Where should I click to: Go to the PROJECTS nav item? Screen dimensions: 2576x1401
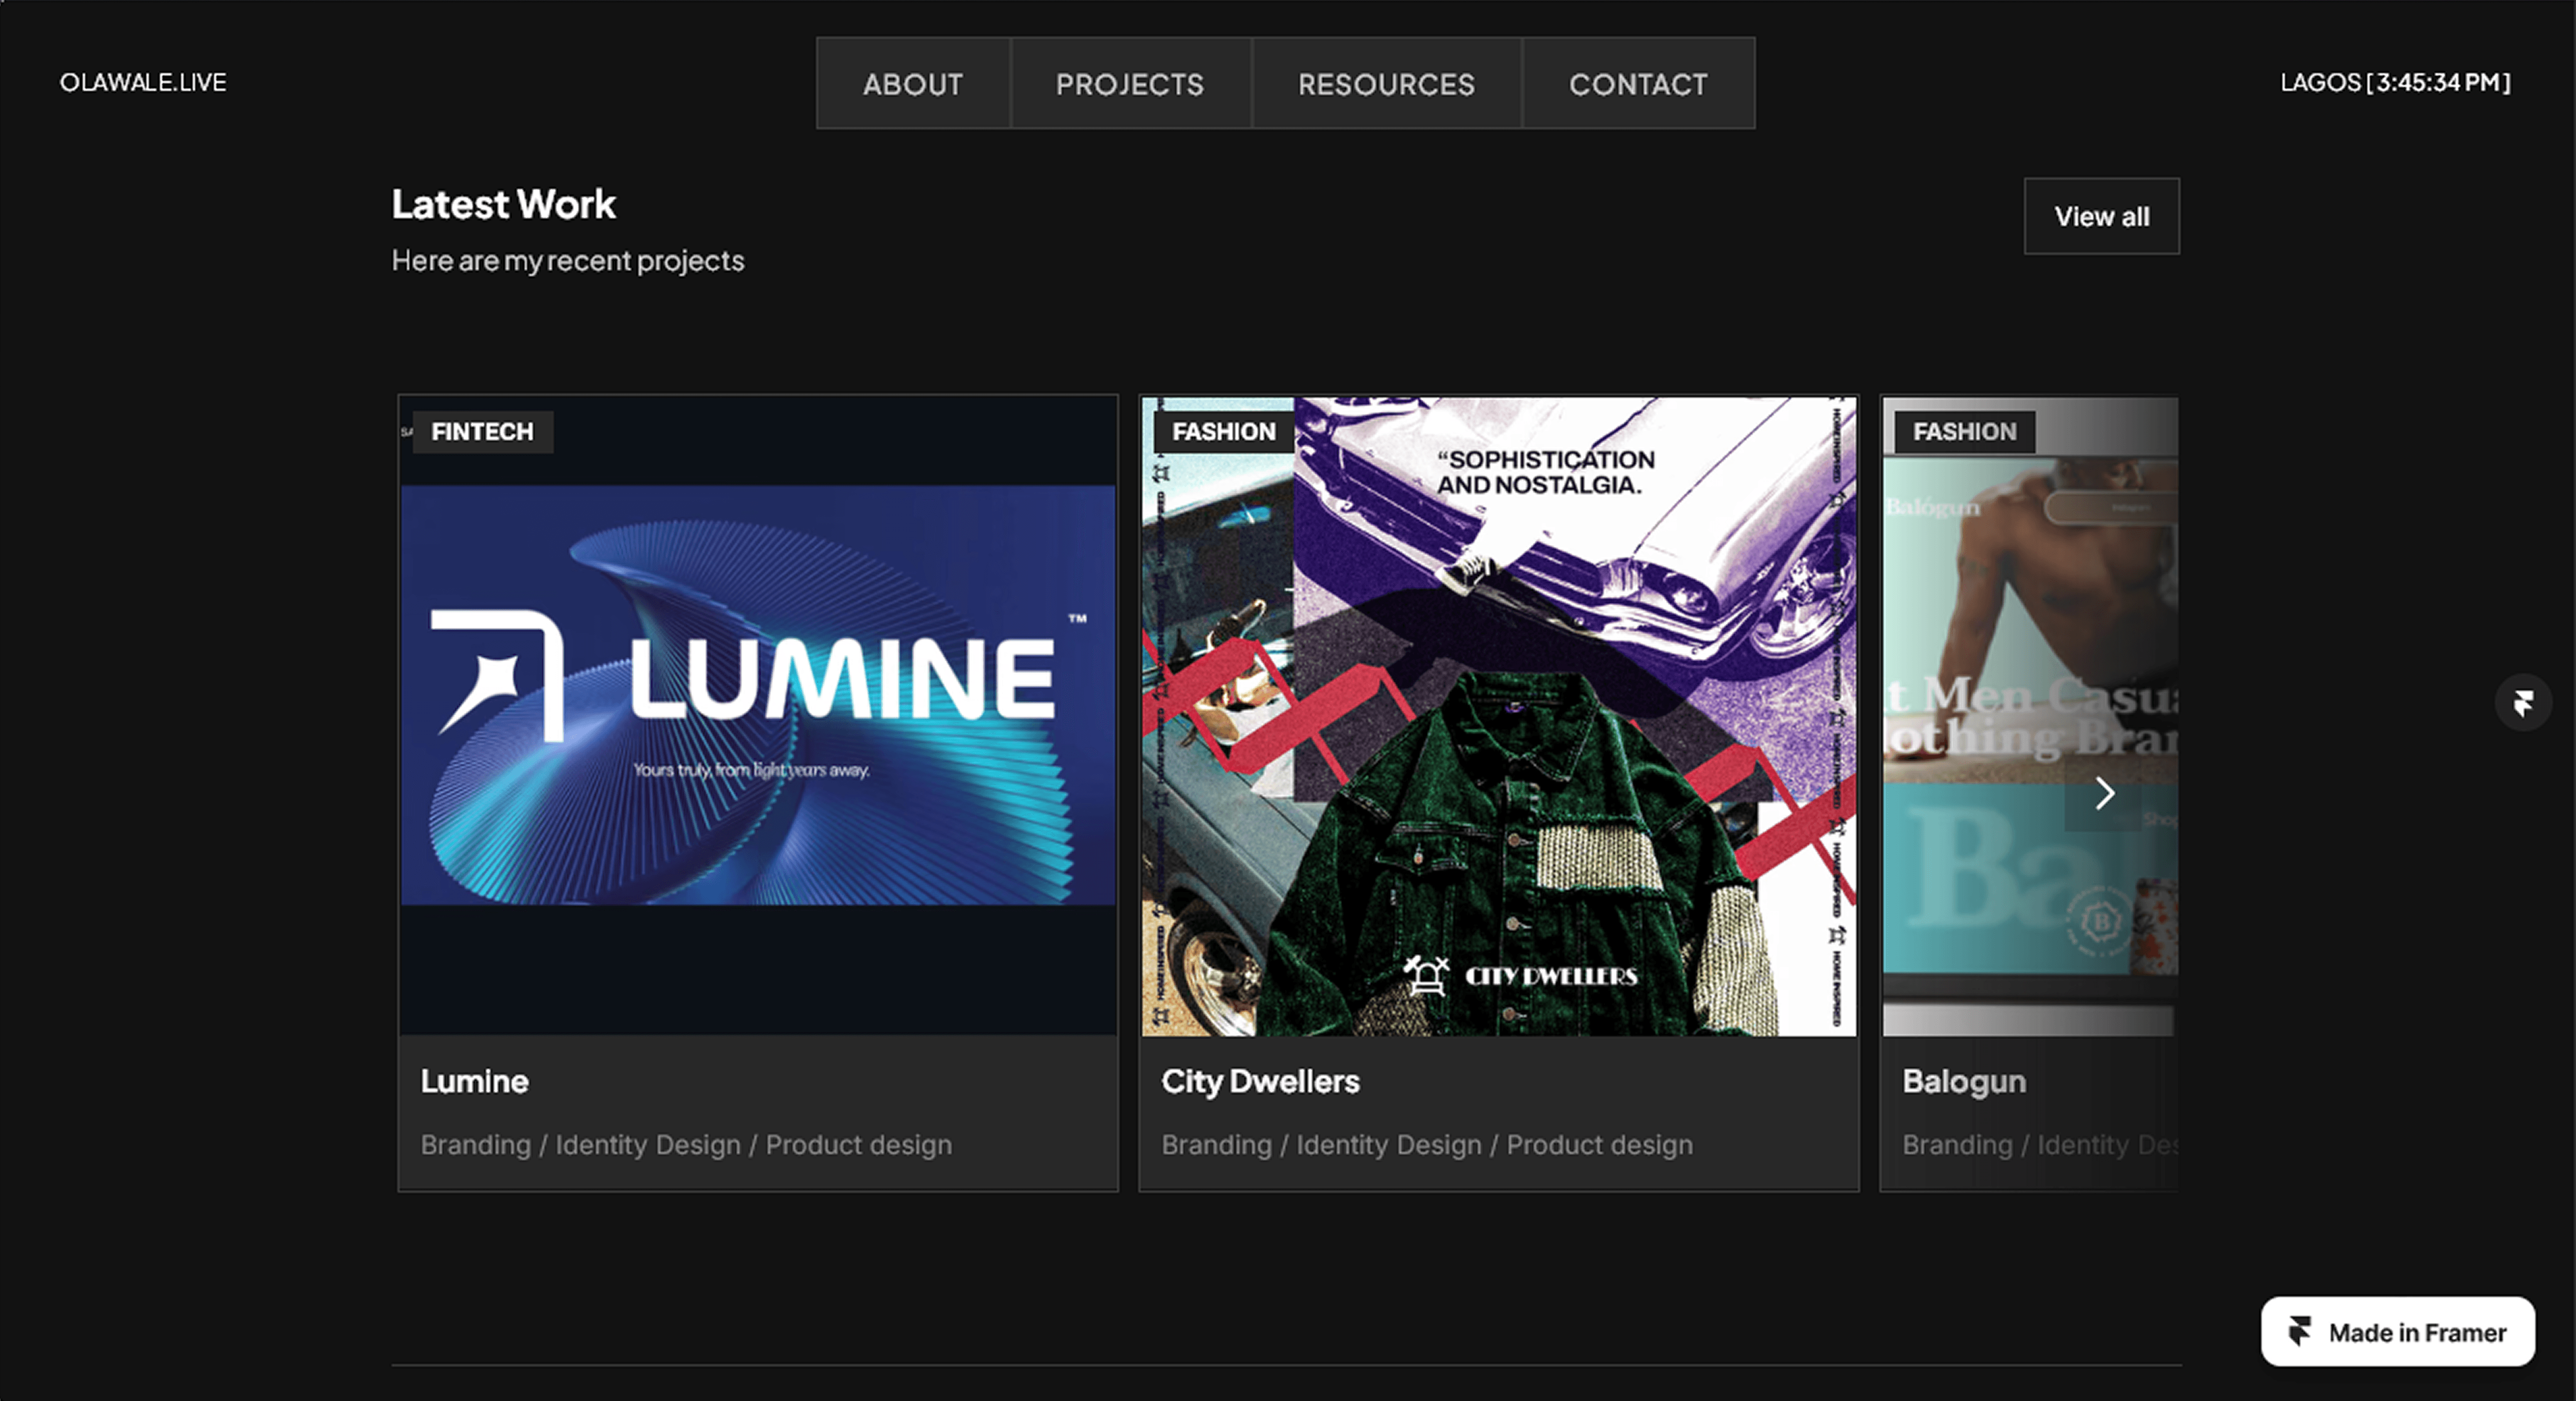click(1129, 84)
